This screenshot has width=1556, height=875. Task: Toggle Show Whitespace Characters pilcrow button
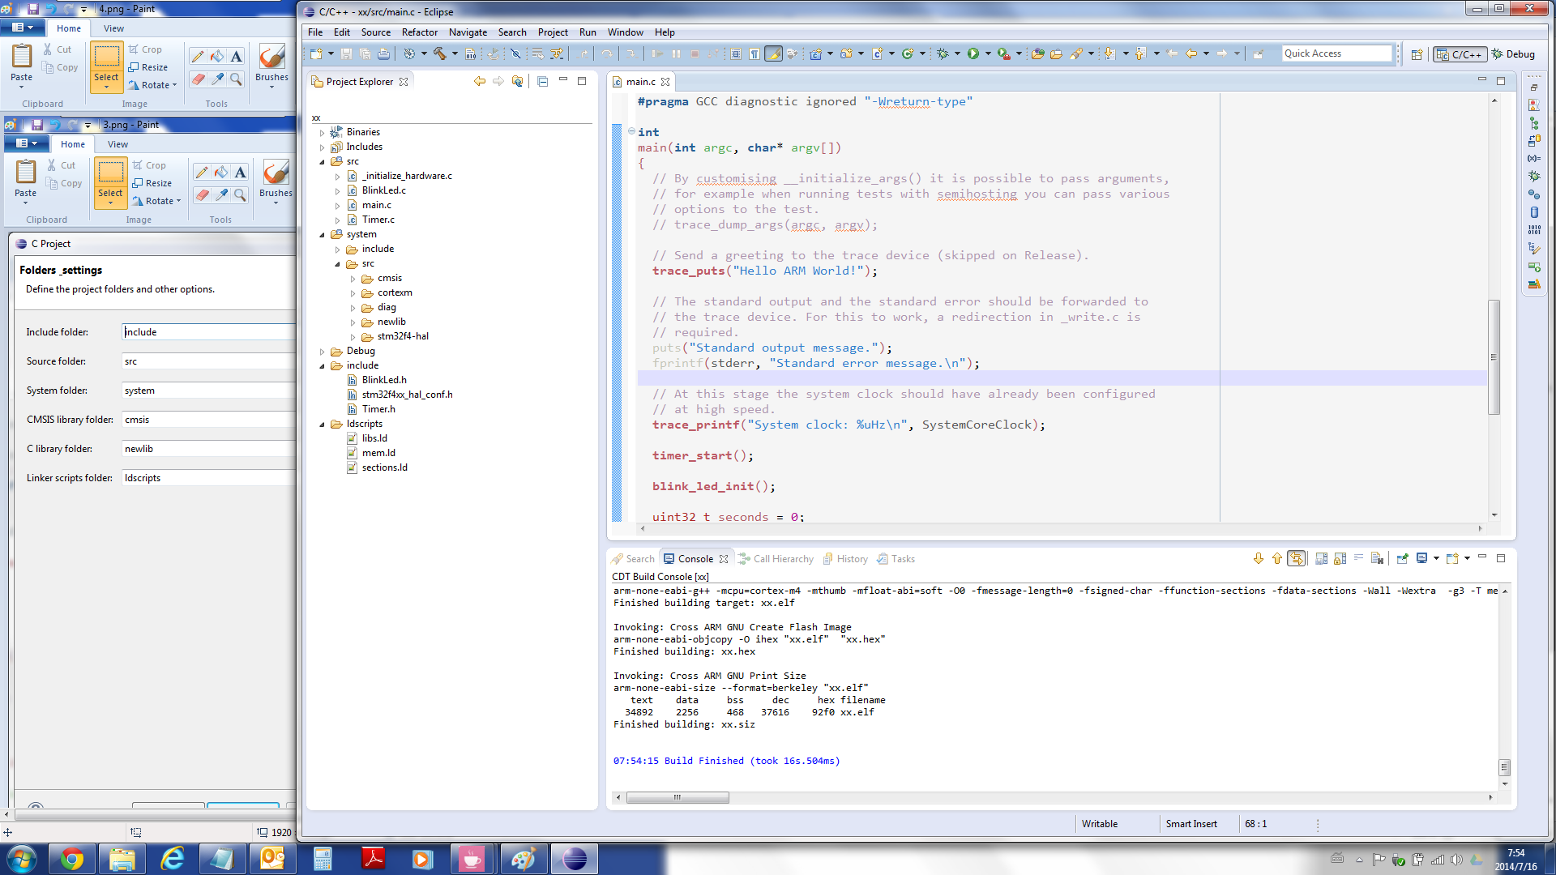tap(754, 54)
